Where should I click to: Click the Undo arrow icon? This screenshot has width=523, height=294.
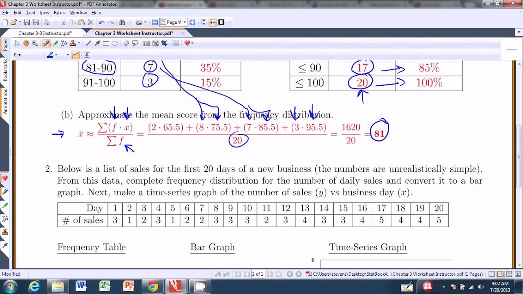pyautogui.click(x=102, y=22)
